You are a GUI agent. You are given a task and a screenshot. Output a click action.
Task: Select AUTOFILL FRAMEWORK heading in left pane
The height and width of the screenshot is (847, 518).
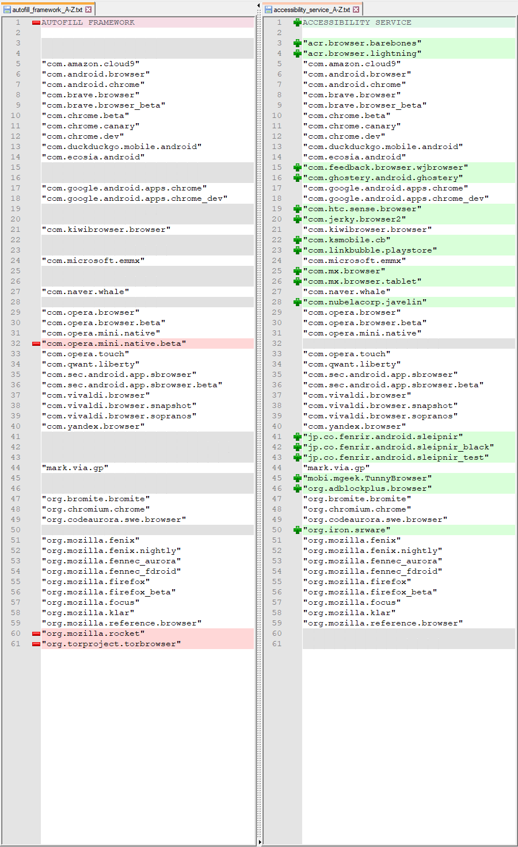[x=88, y=22]
